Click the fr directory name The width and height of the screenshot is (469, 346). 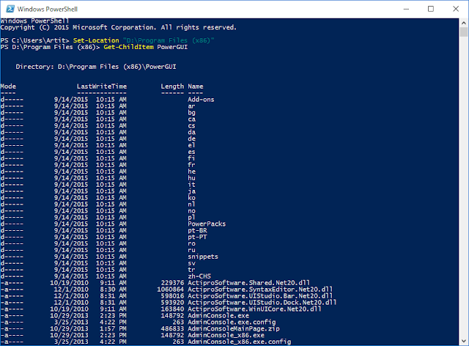(192, 165)
